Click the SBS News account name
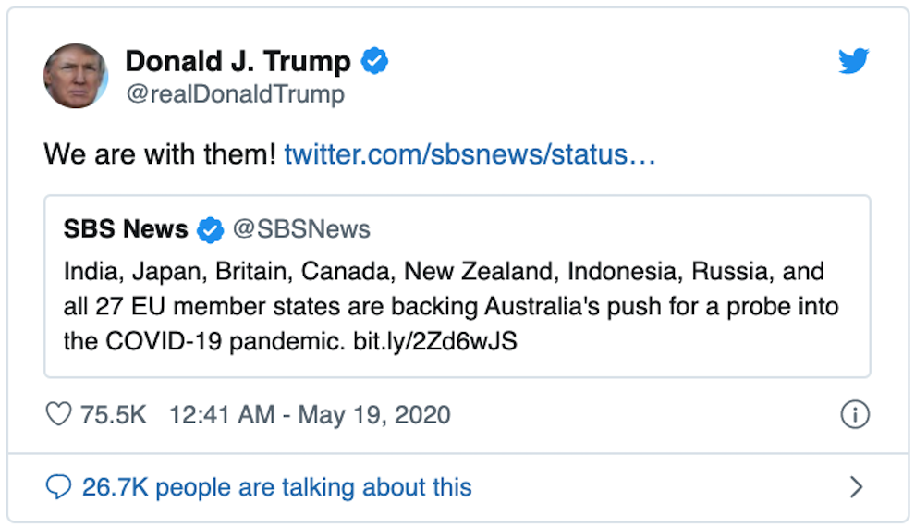Viewport: 915px width, 527px height. 126,229
